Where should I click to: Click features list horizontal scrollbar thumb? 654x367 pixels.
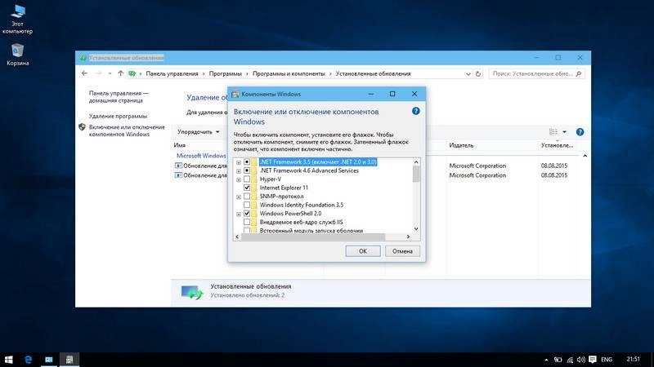click(x=313, y=237)
